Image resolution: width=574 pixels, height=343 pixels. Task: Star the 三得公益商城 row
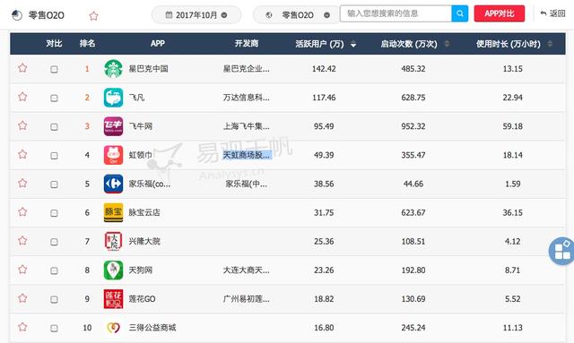(22, 327)
